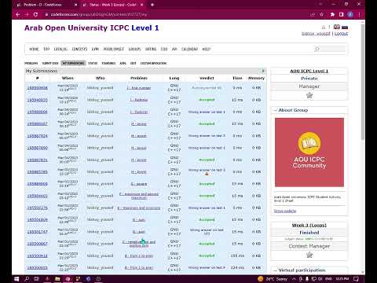This screenshot has height=283, width=377.
Task: Go to the PROBLEMS contest tab
Action: point(31,63)
